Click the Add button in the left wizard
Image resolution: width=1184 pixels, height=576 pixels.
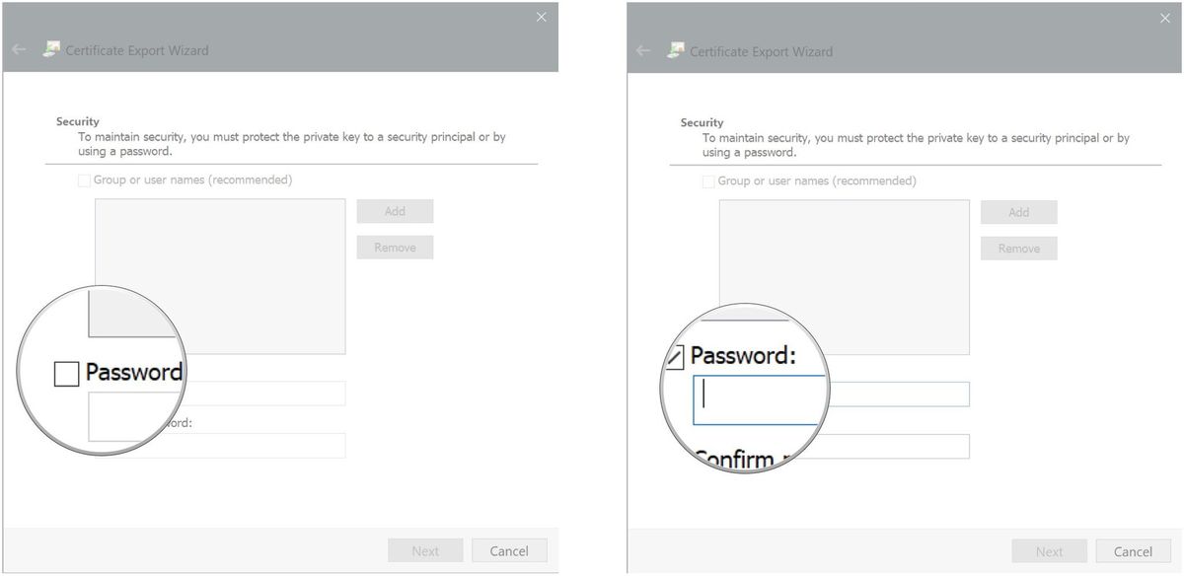pyautogui.click(x=395, y=210)
